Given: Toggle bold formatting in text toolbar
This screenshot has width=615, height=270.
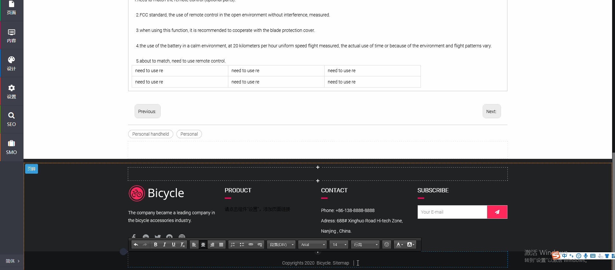Looking at the screenshot, I should (x=156, y=245).
